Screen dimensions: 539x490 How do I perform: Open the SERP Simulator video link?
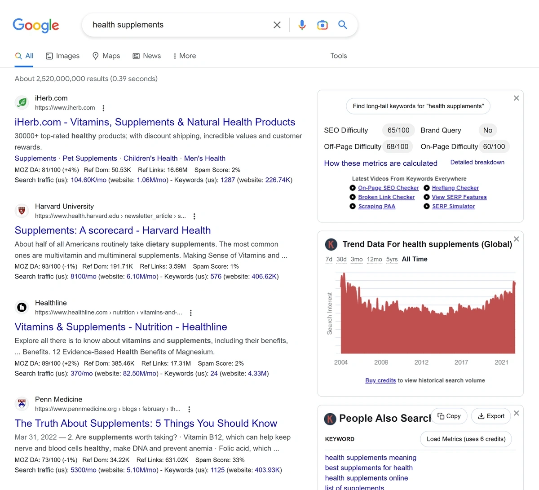coord(454,207)
